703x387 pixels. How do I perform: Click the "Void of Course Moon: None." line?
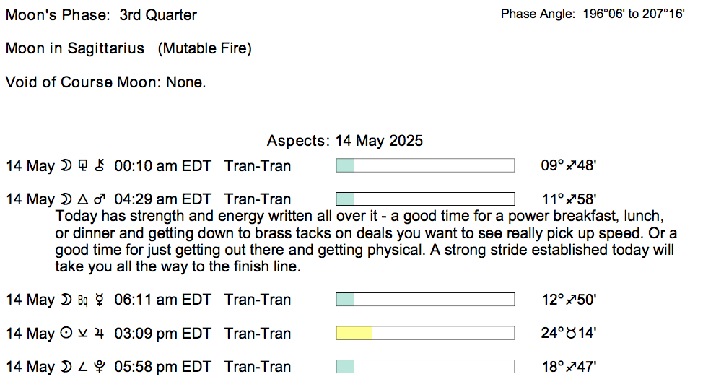coord(106,82)
